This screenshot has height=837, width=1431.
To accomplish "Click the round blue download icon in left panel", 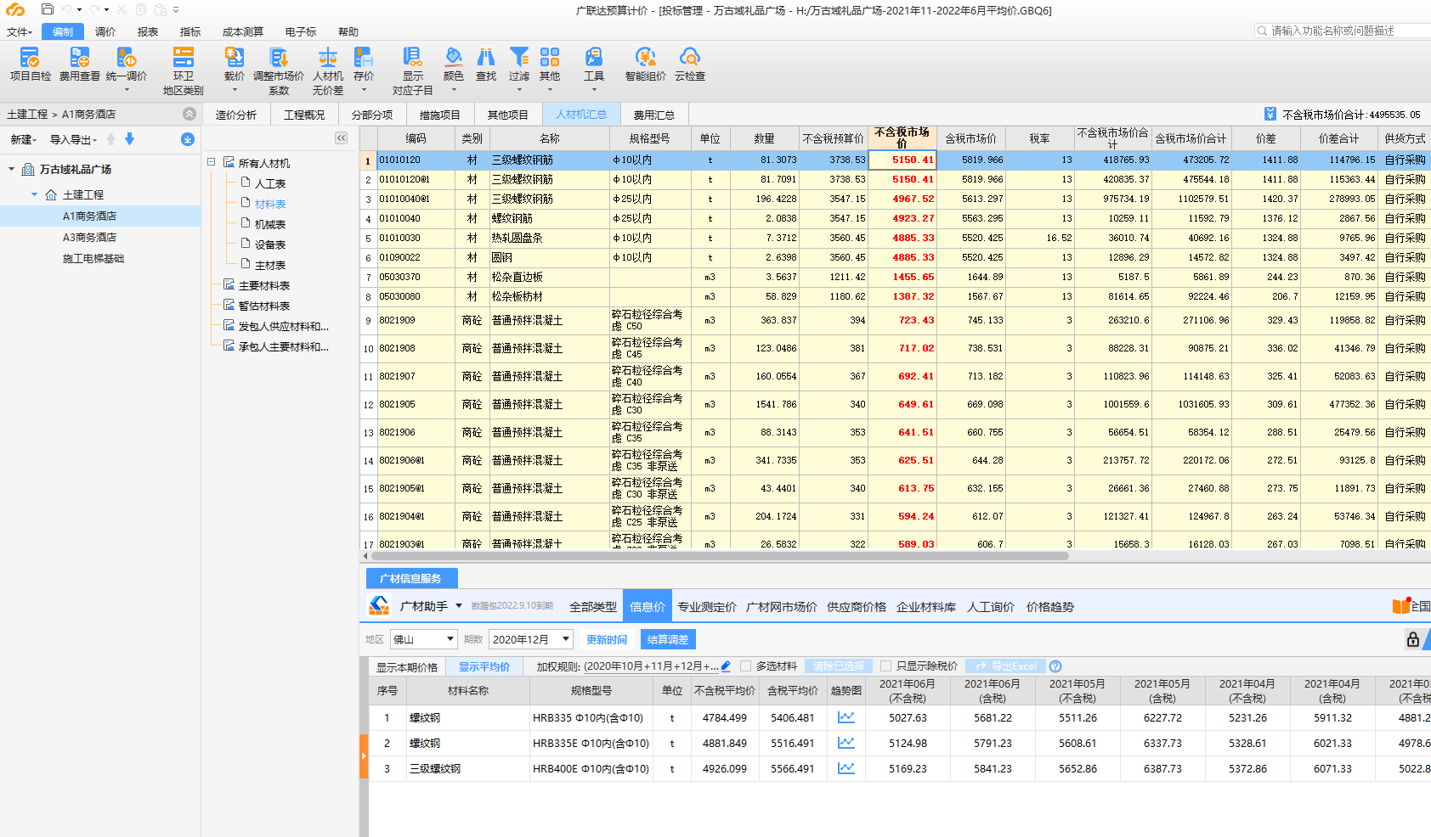I will 188,139.
